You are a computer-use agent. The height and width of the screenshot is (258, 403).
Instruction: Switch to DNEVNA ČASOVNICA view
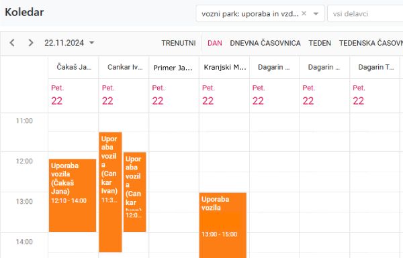(265, 43)
